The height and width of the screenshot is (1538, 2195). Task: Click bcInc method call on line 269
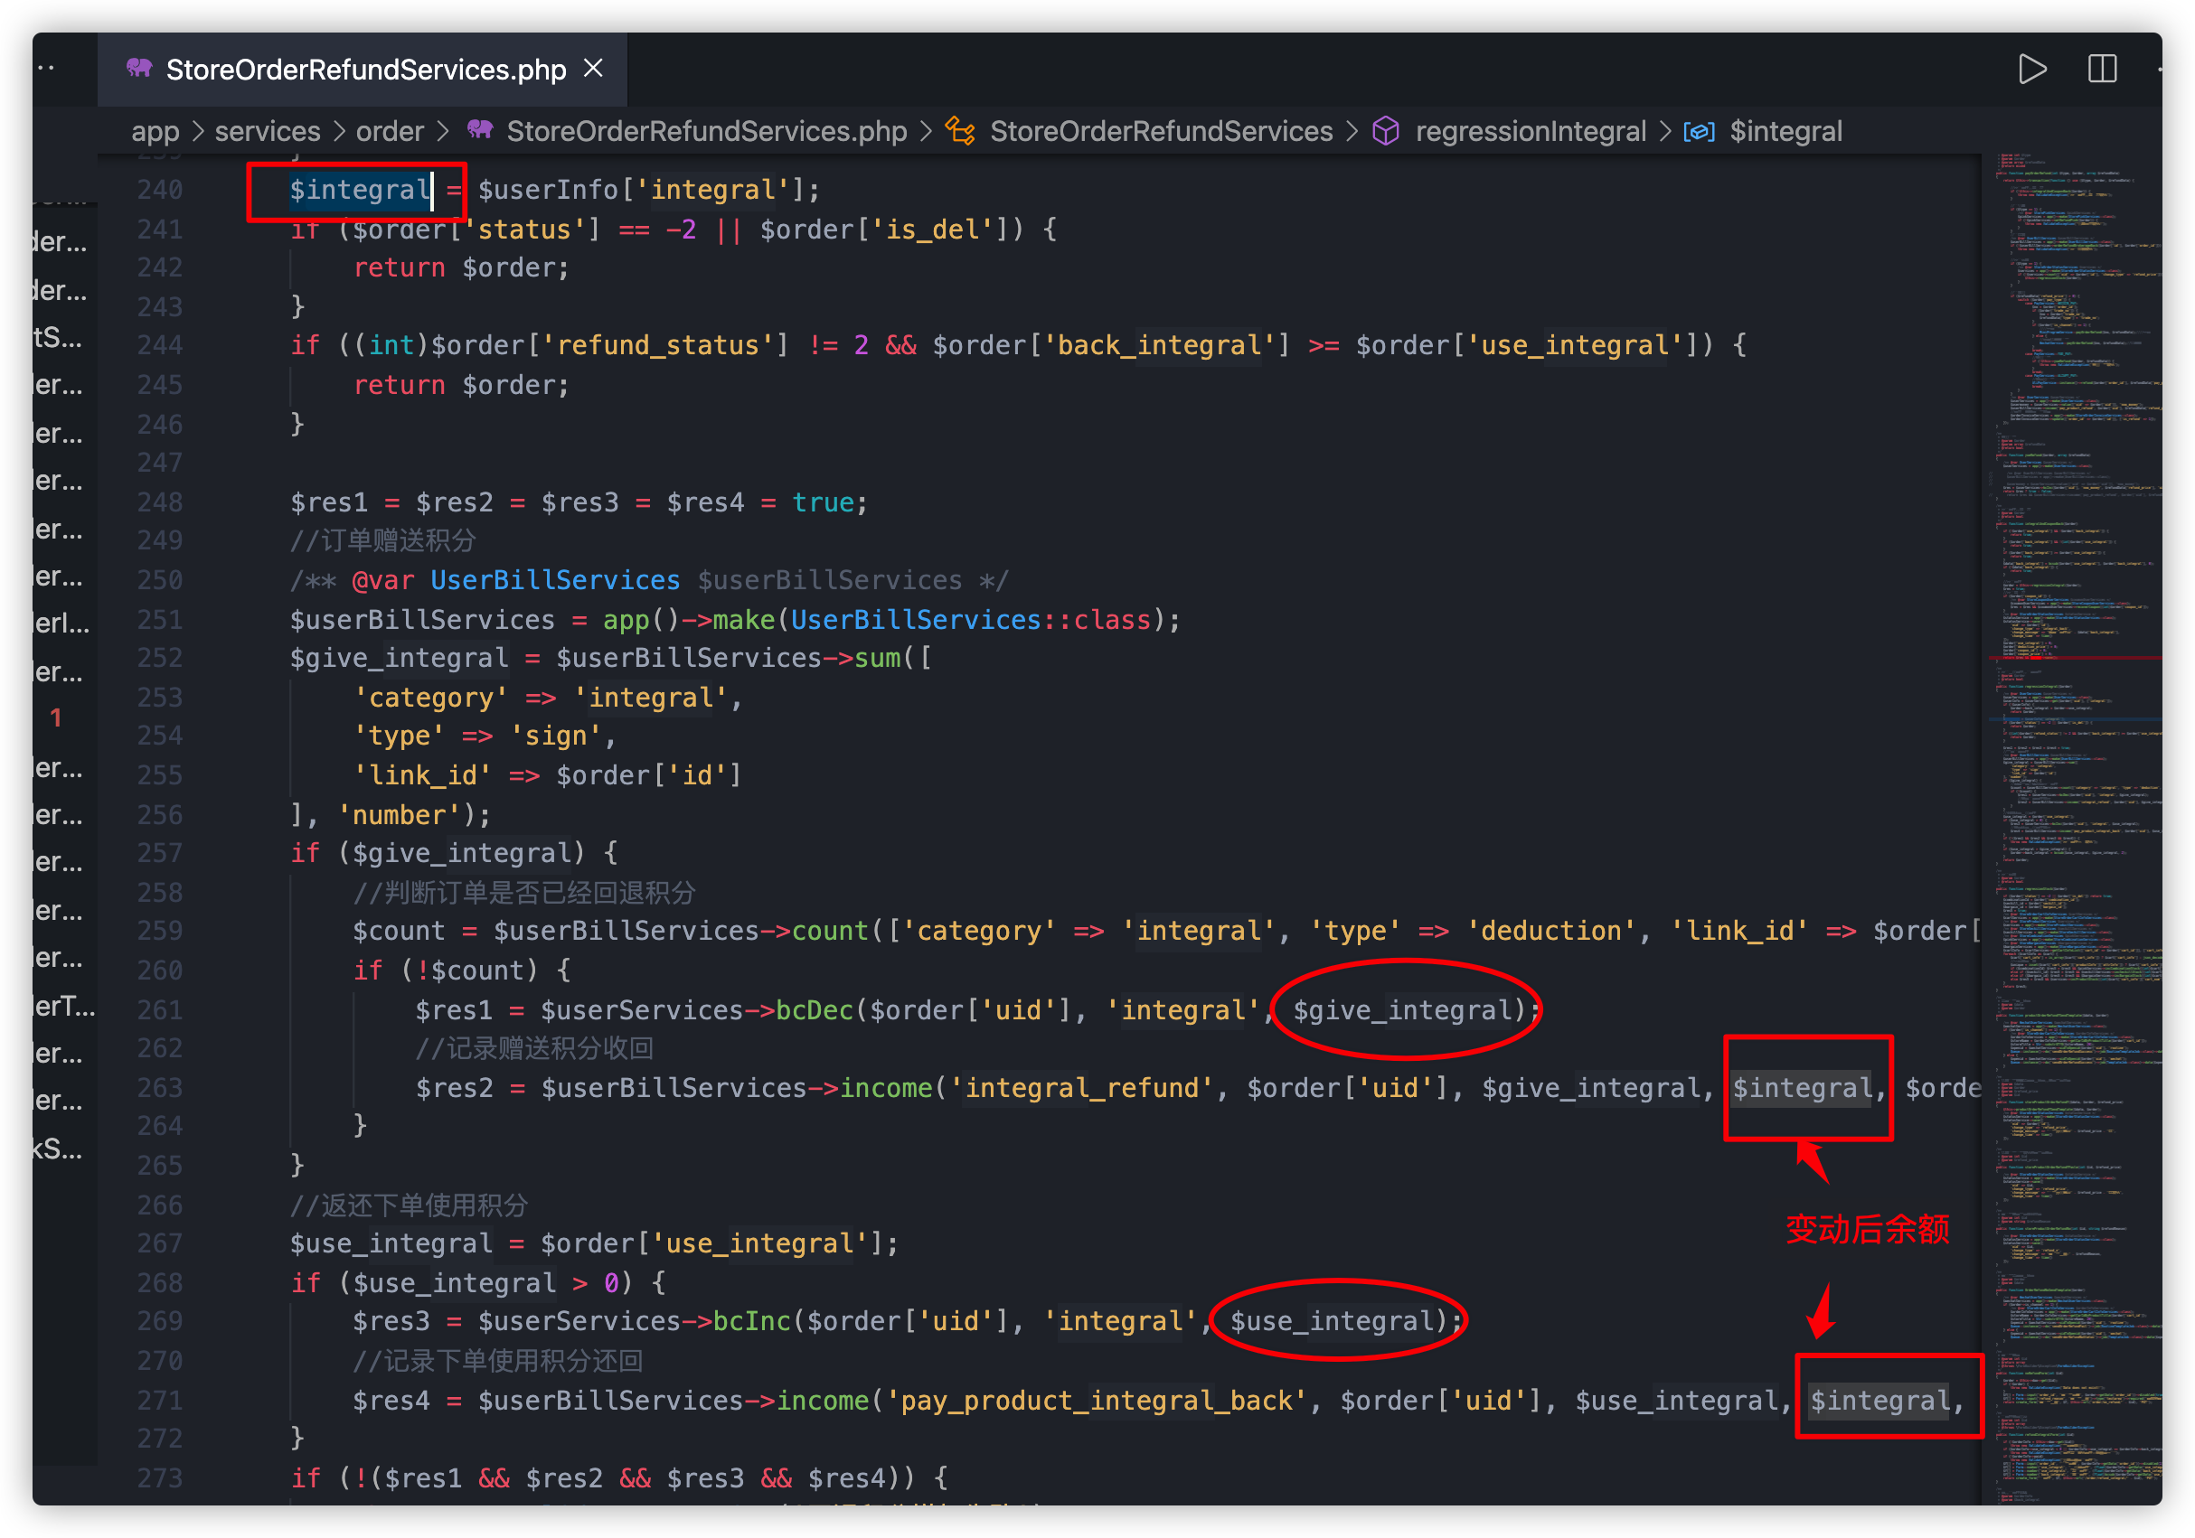click(x=751, y=1321)
